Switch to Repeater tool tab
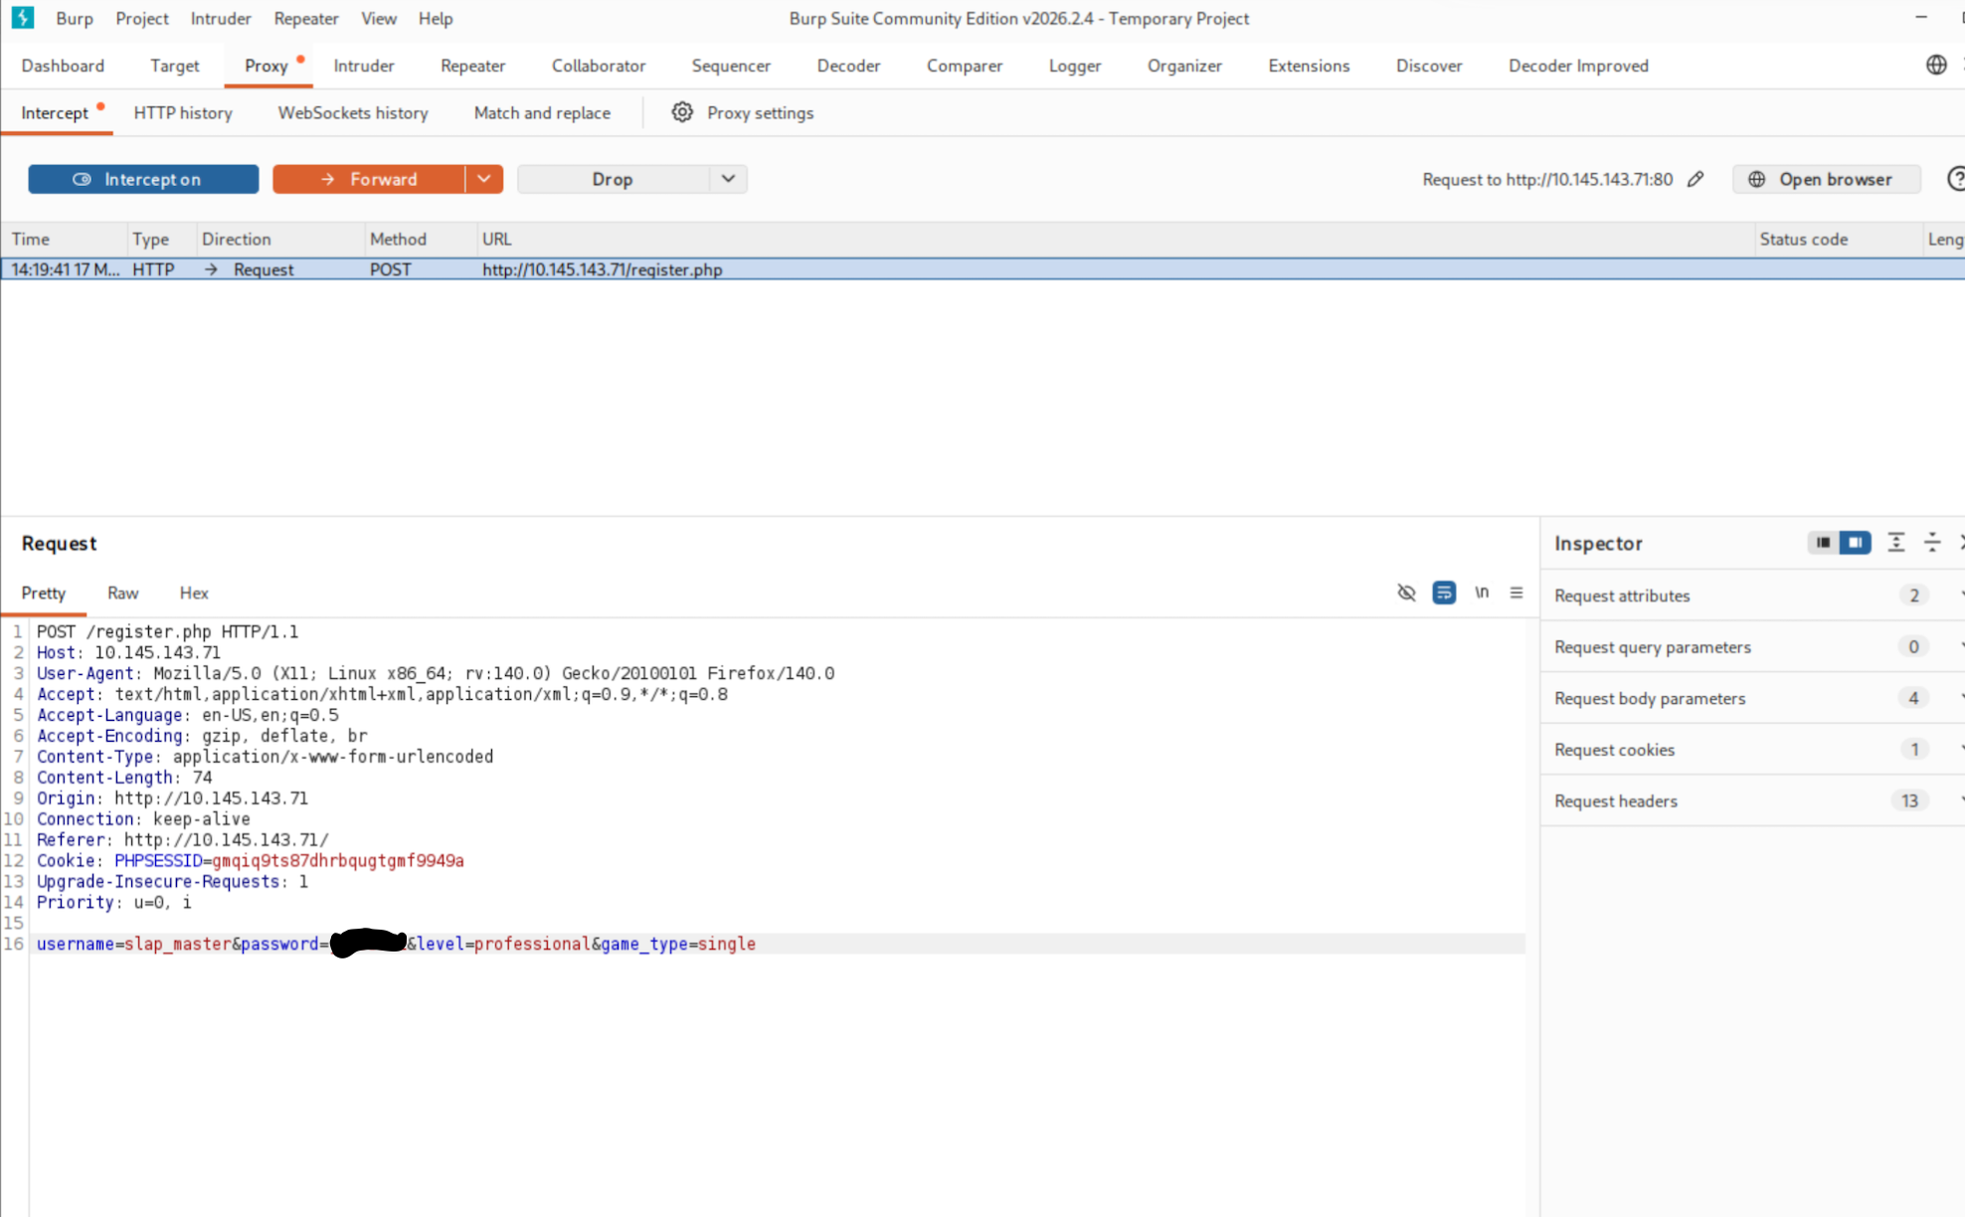This screenshot has width=1965, height=1217. [x=473, y=66]
